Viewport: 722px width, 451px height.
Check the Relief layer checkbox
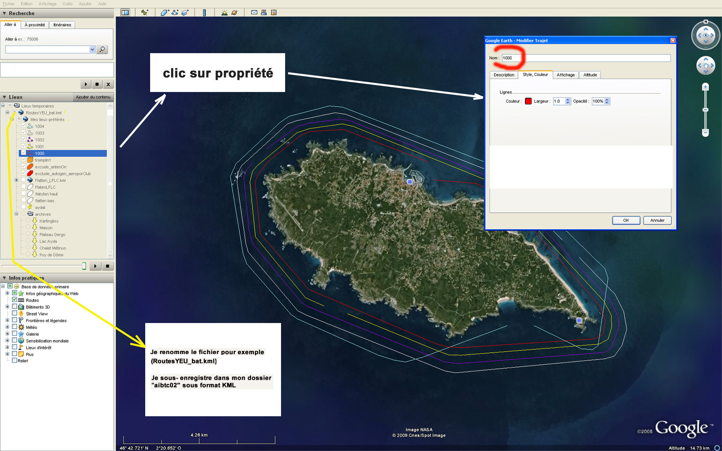pos(15,361)
